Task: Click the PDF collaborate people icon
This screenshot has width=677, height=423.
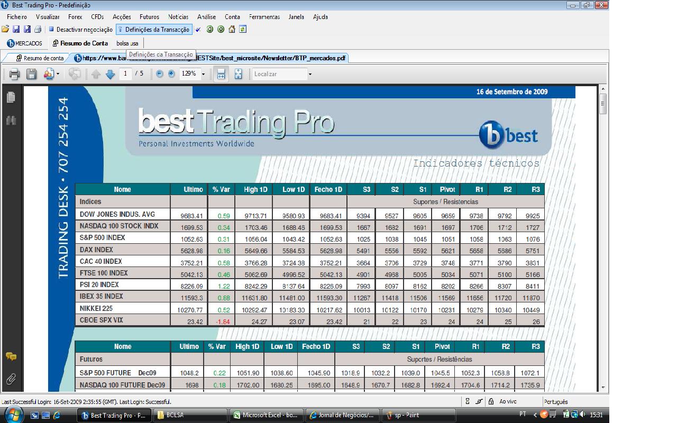Action: pos(49,74)
